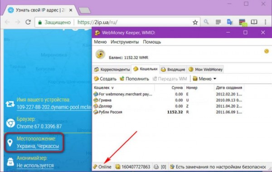Open Google Translate extension icon
Viewport: 272px width, 172px height.
[x=230, y=22]
